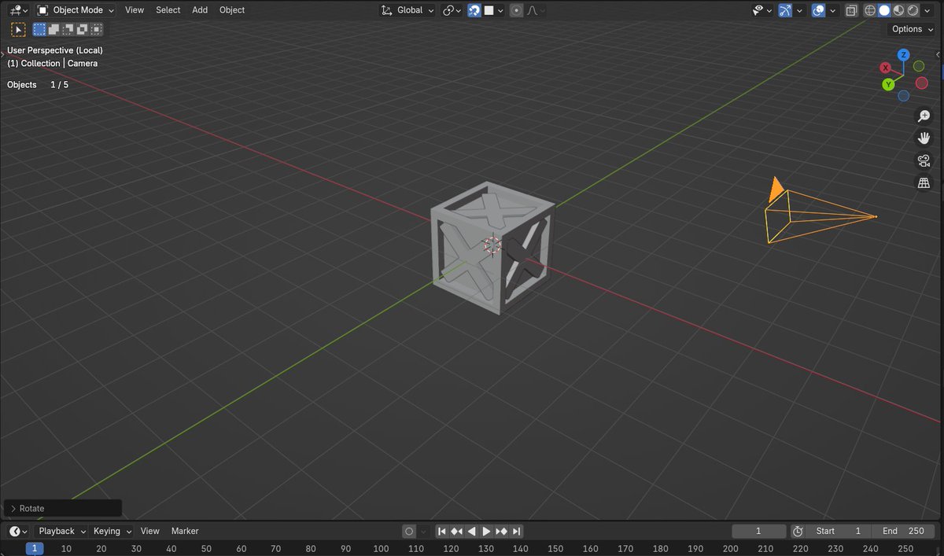Toggle camera view icon

[x=924, y=160]
